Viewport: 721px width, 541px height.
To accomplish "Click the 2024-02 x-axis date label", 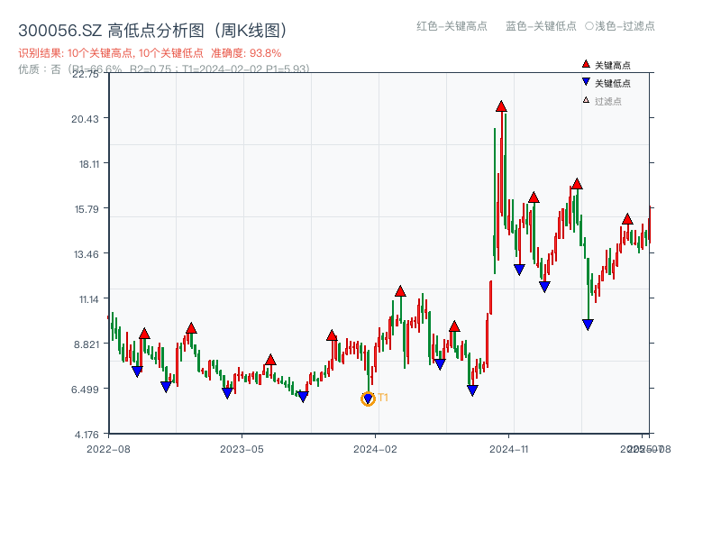I will pyautogui.click(x=375, y=449).
